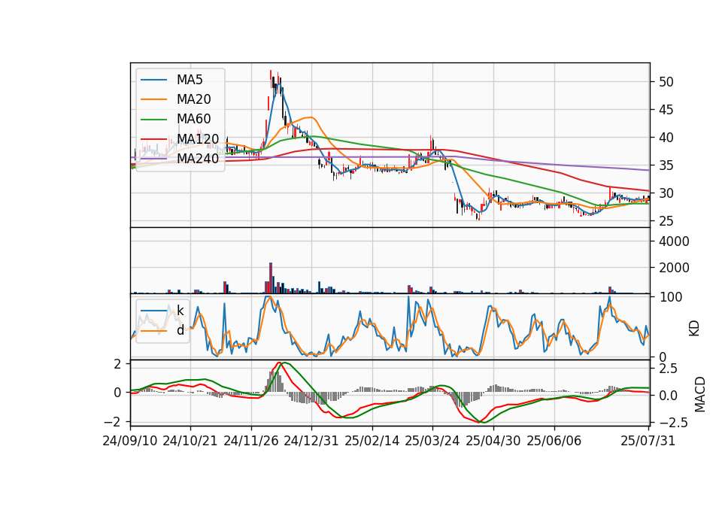Click the price axis value 30
Viewport: 722px width, 519px height.
click(x=666, y=193)
